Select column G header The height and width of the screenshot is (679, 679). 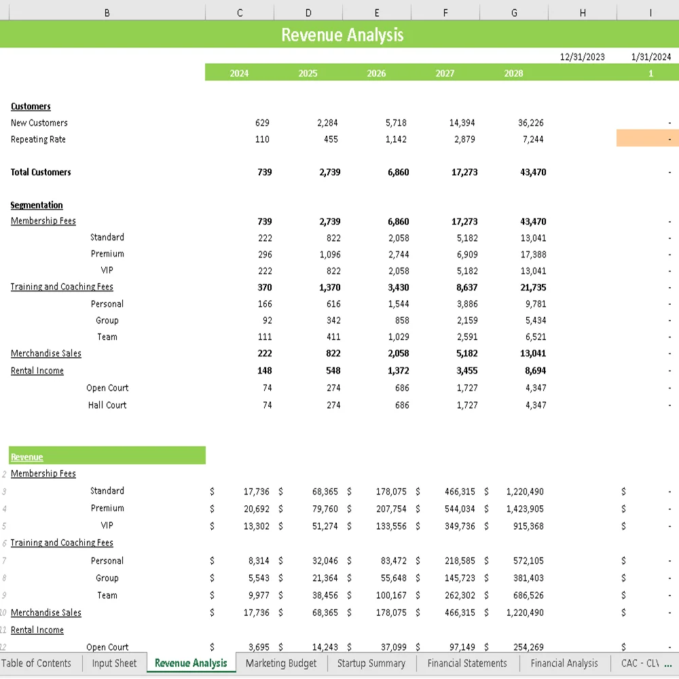[514, 12]
